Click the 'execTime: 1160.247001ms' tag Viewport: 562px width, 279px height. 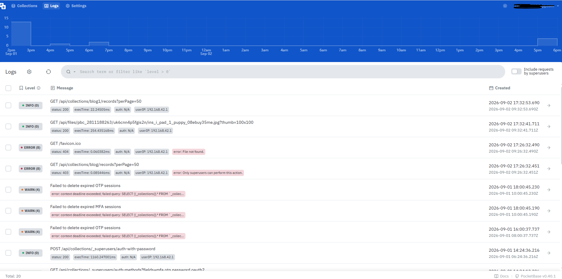[x=95, y=257]
